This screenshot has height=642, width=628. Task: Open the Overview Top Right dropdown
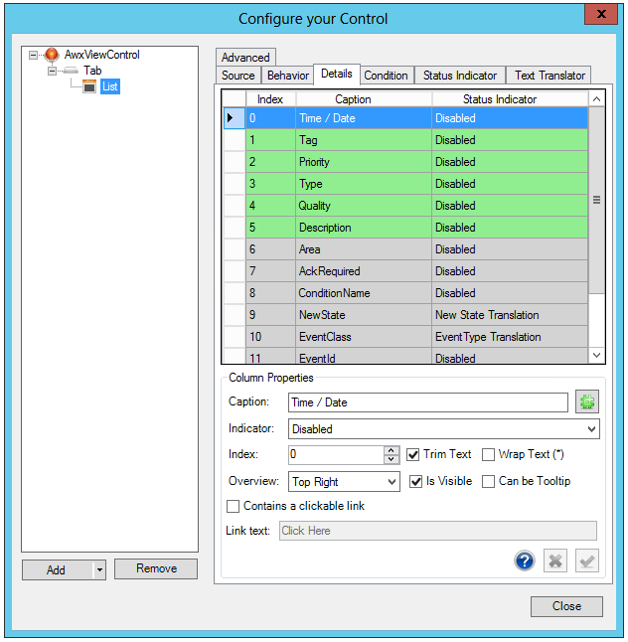tap(392, 482)
